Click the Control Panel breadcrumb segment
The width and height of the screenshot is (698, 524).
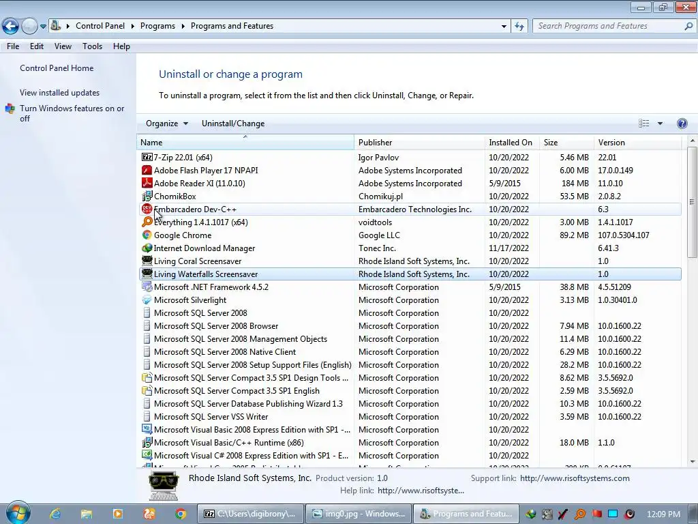[100, 26]
